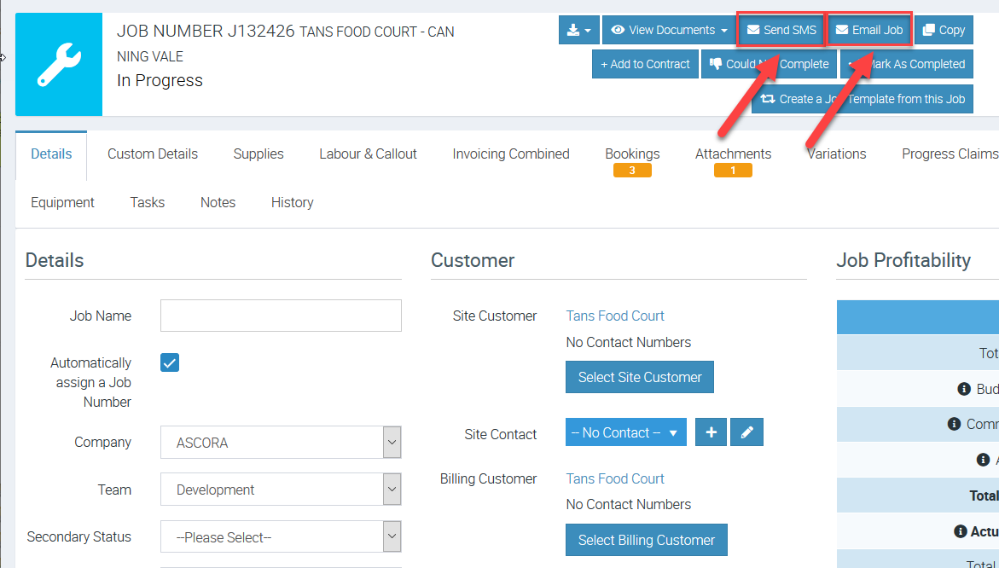Screen dimensions: 999x568
Task: Click the Copy job button
Action: (943, 30)
